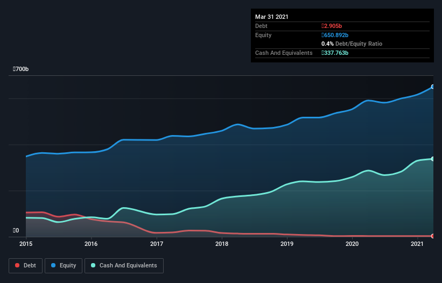Click the 2017 x-axis label
This screenshot has height=283, width=442.
tap(157, 244)
